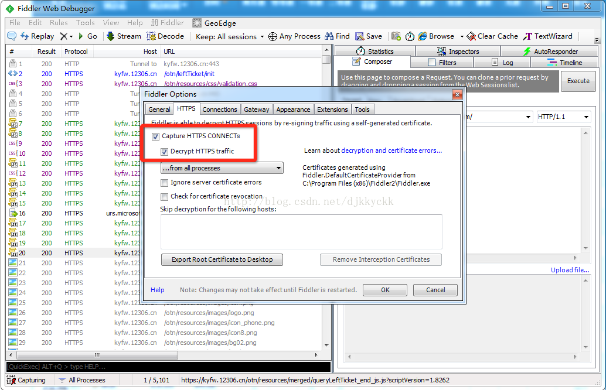This screenshot has height=390, width=606.
Task: Sort sessions by Result column header
Action: [46, 52]
